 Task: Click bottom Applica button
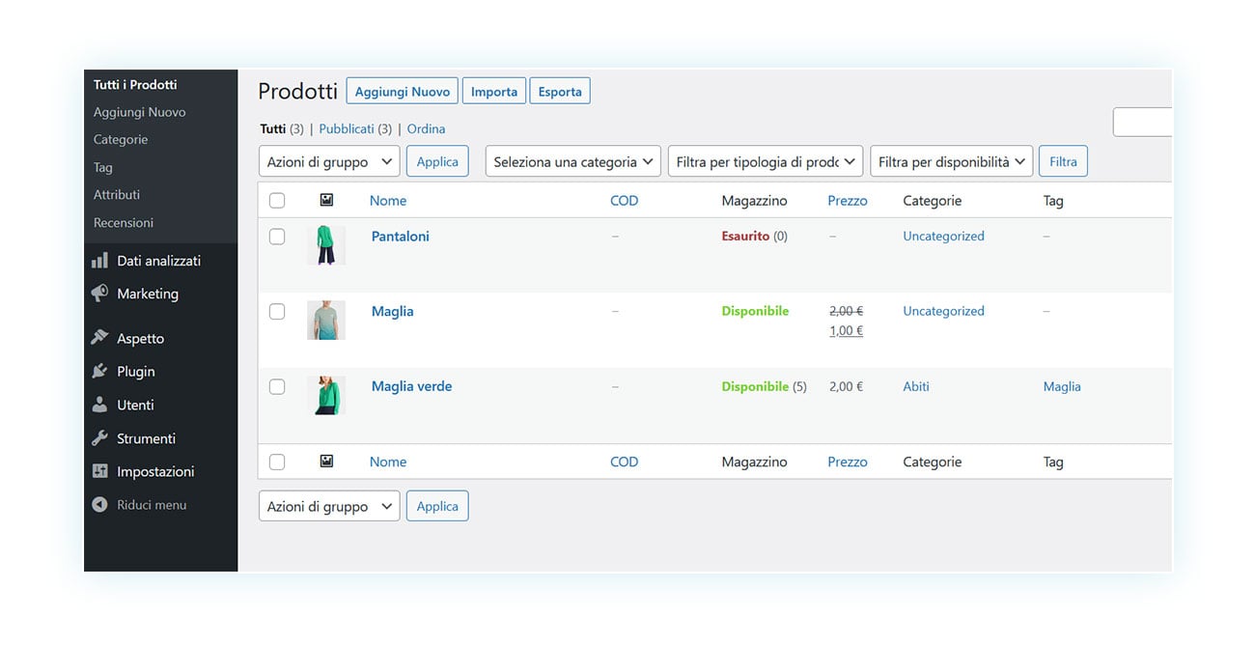point(437,506)
